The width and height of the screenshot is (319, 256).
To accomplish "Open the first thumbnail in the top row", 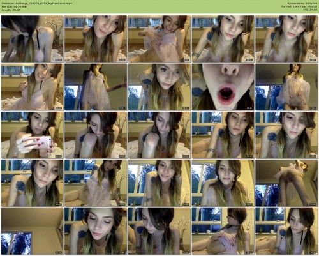I will coord(32,39).
